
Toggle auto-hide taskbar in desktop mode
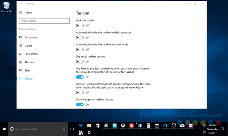[80, 38]
